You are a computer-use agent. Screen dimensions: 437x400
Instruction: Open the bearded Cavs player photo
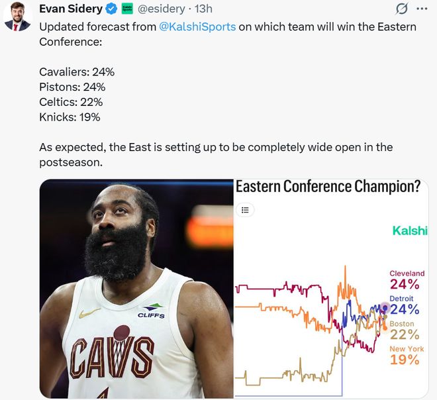(136, 289)
